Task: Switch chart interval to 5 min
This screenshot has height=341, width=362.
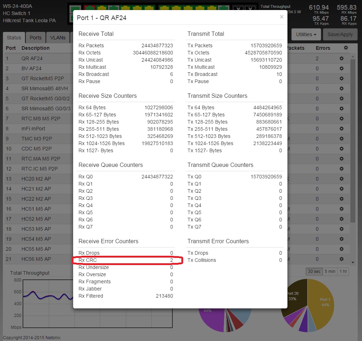Action: point(330,272)
